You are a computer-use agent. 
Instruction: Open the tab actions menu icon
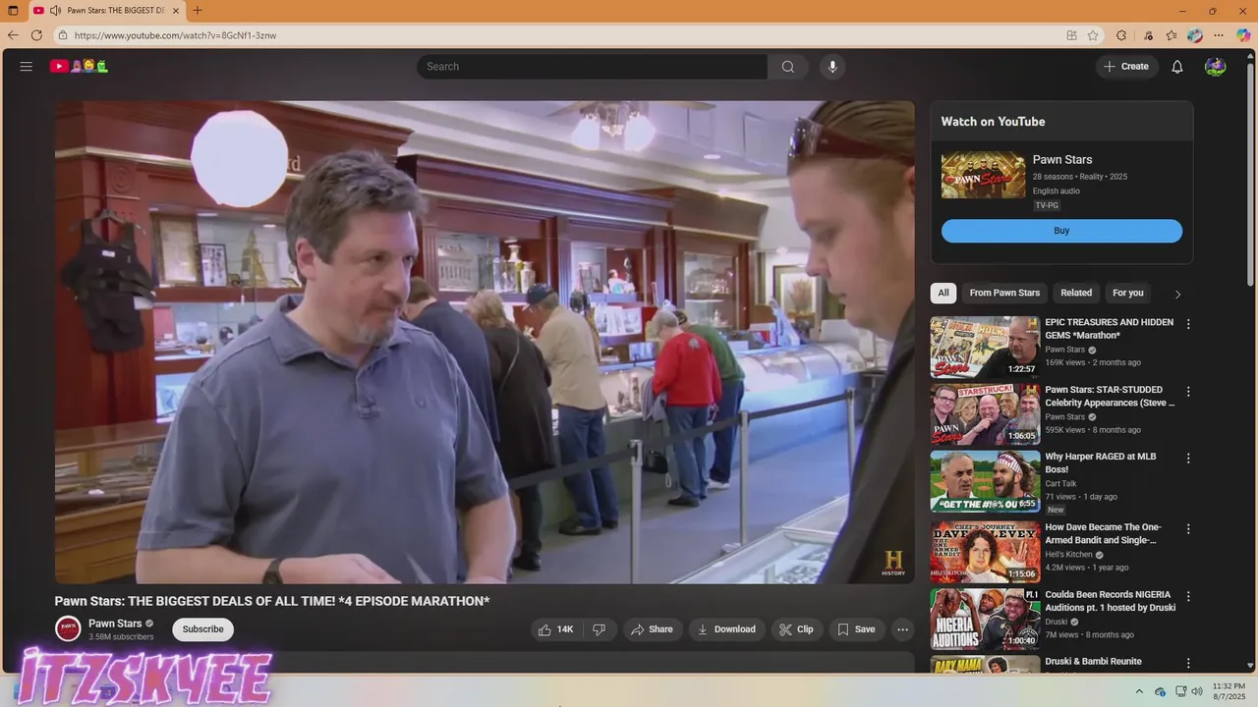click(x=13, y=11)
